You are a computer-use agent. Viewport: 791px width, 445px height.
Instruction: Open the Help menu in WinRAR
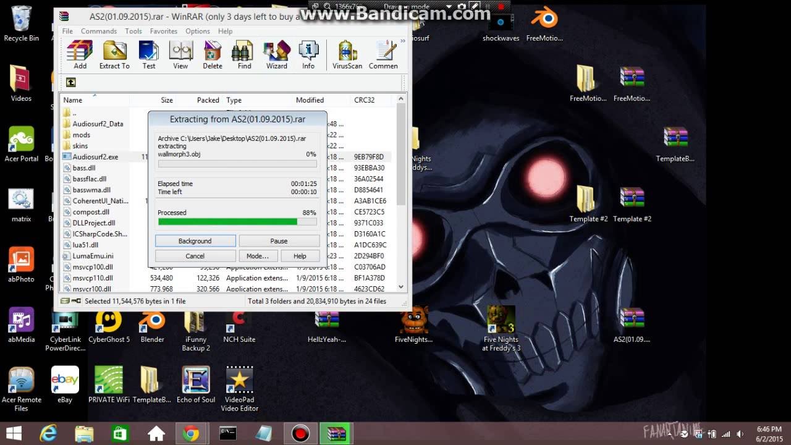coord(226,31)
